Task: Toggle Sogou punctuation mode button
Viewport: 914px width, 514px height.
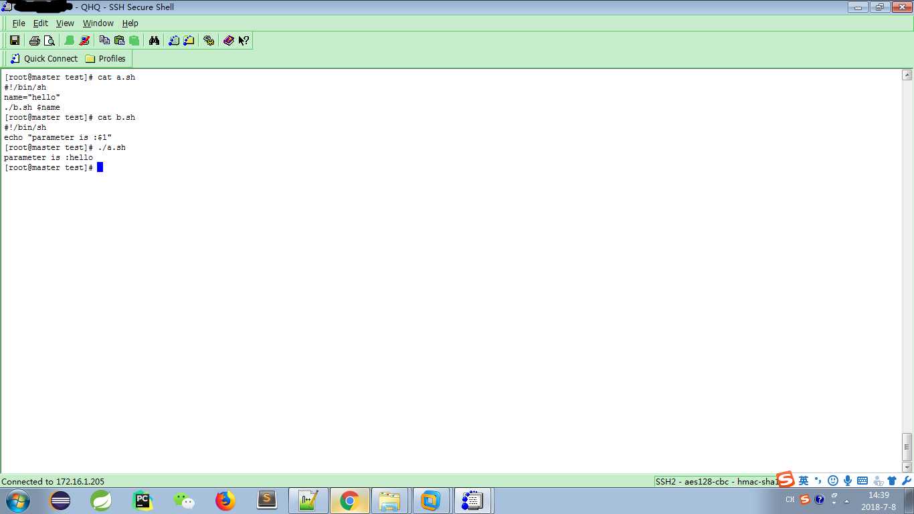Action: [x=818, y=481]
